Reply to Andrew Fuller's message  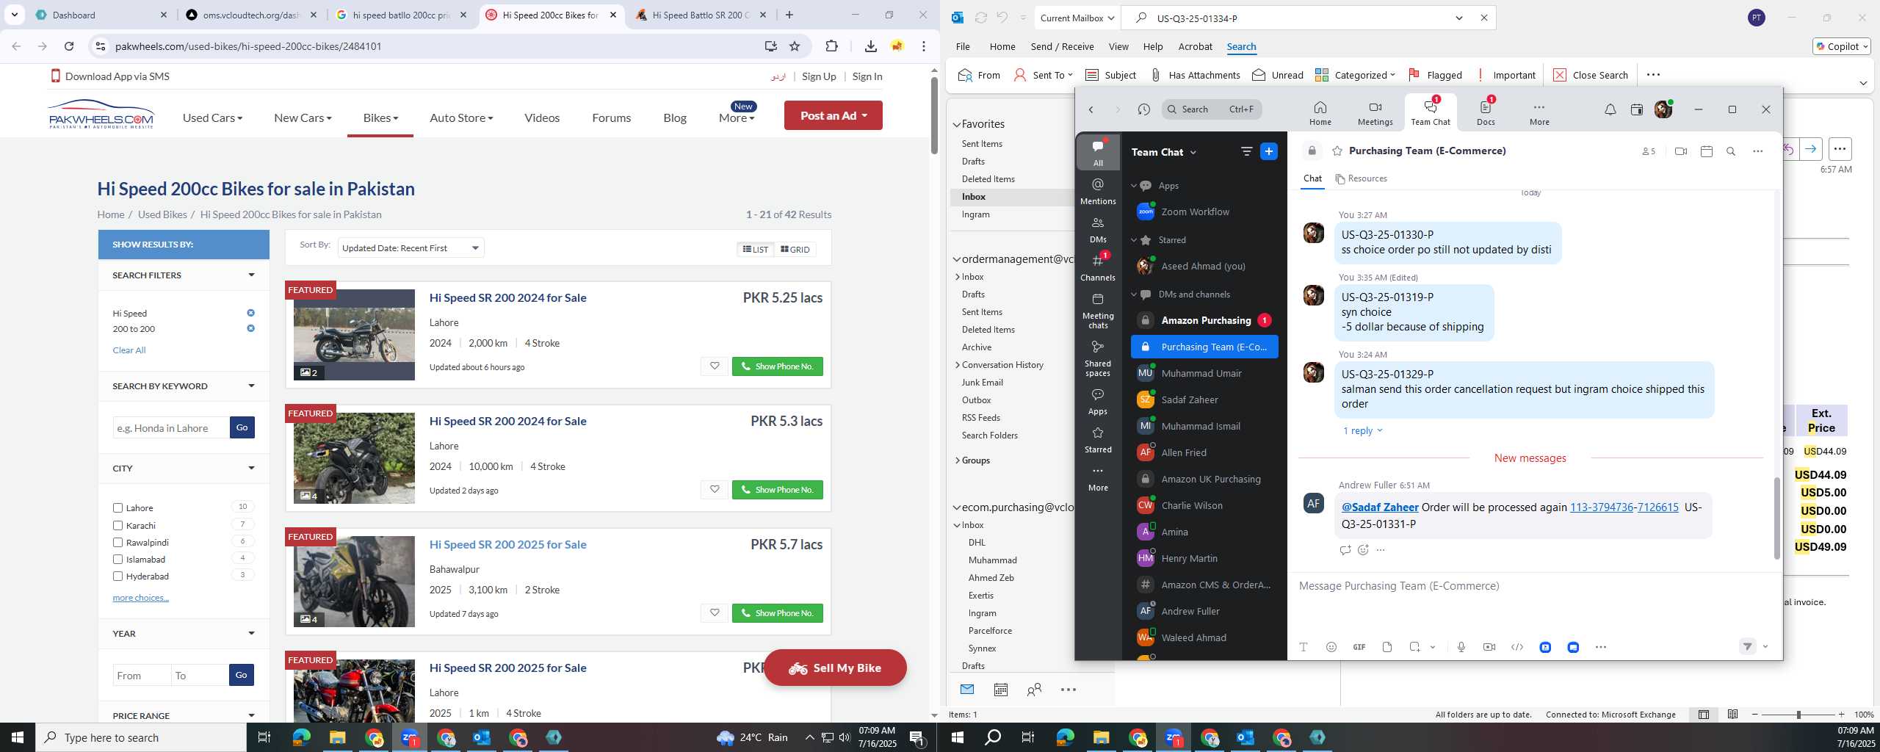1345,550
